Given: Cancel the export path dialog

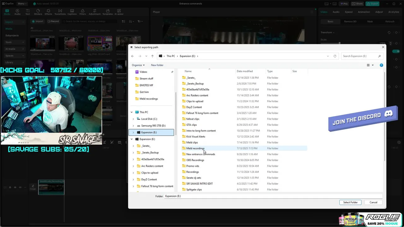Looking at the screenshot, I should 373,202.
